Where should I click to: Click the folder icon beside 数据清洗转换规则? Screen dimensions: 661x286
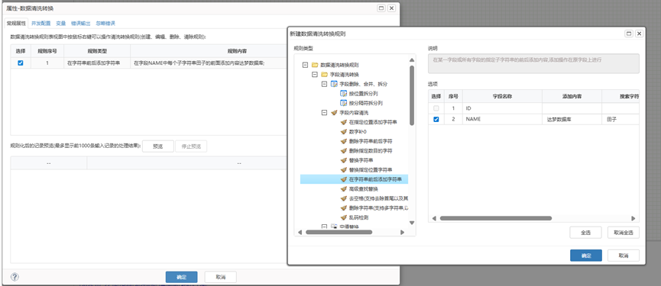pyautogui.click(x=315, y=65)
